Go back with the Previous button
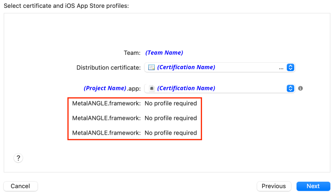Screen dimensions: 335x196 tap(274, 186)
